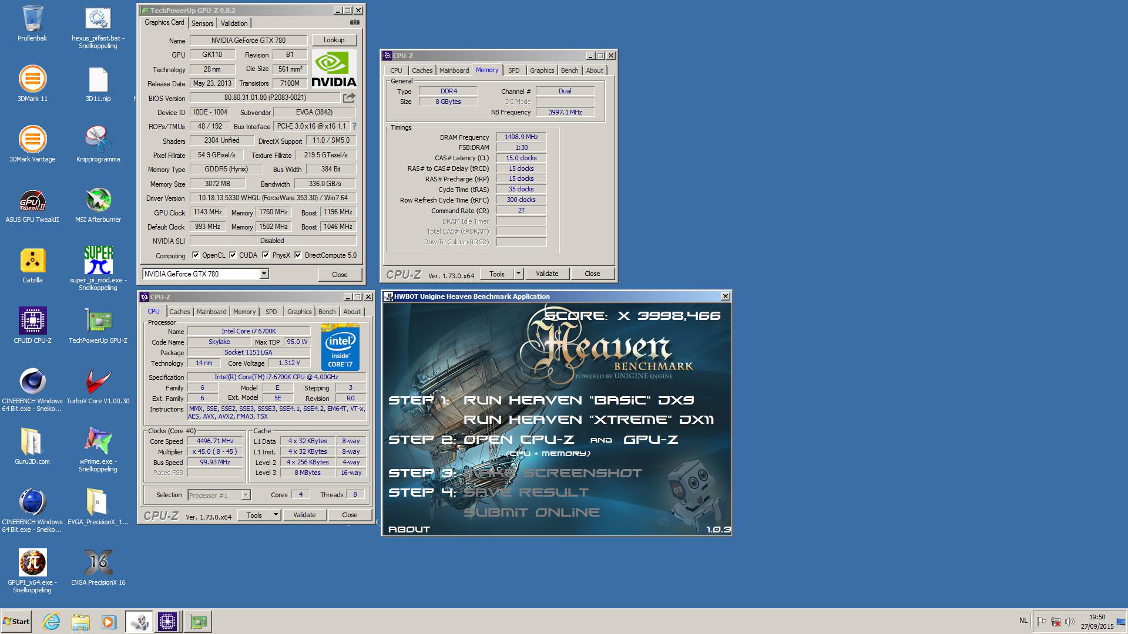Open the About tab in lower CPU-Z window
Screen dimensions: 1128x634
click(352, 312)
